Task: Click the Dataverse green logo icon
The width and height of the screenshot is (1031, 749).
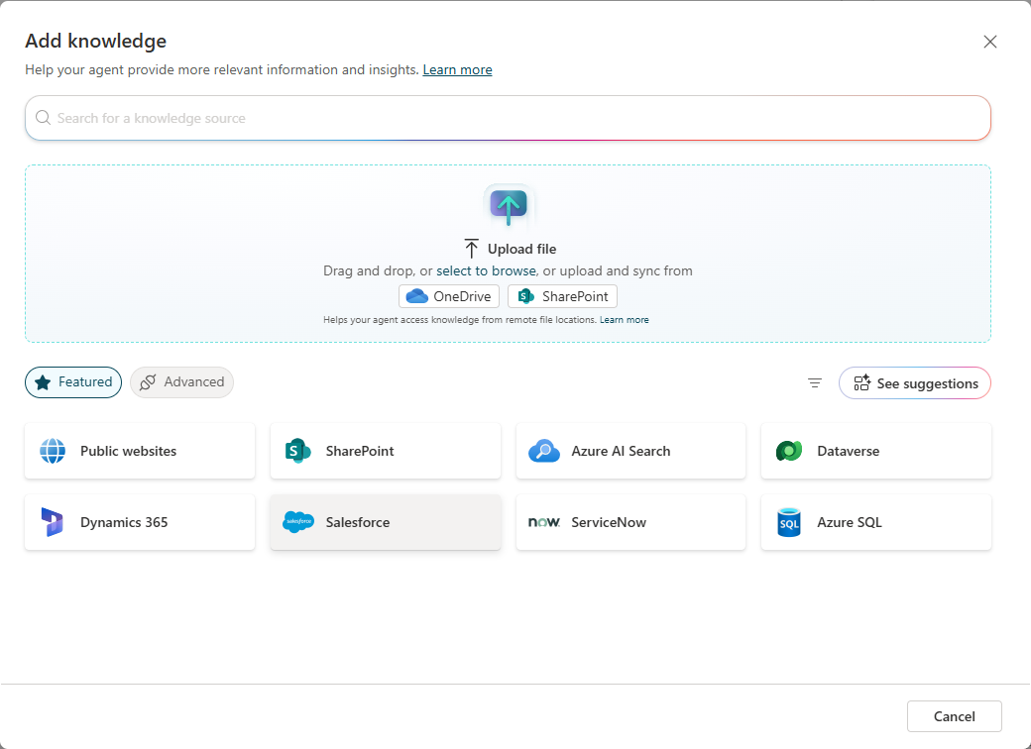Action: (x=789, y=451)
